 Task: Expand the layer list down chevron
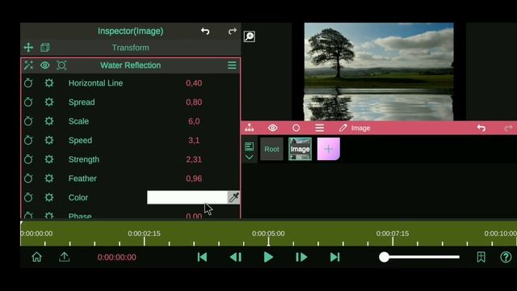(x=250, y=157)
